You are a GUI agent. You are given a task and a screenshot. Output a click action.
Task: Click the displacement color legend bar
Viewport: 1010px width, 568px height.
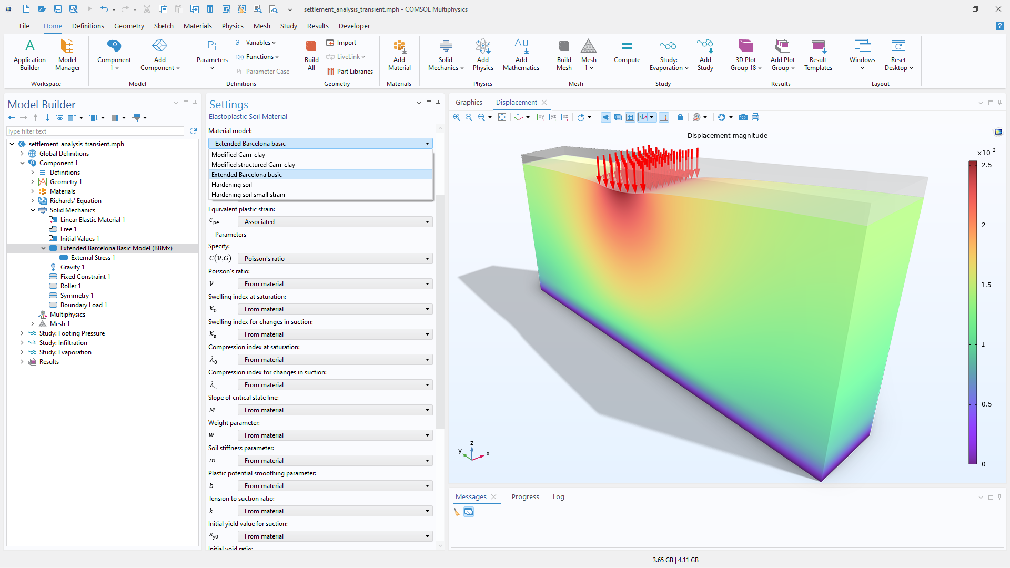click(x=973, y=313)
